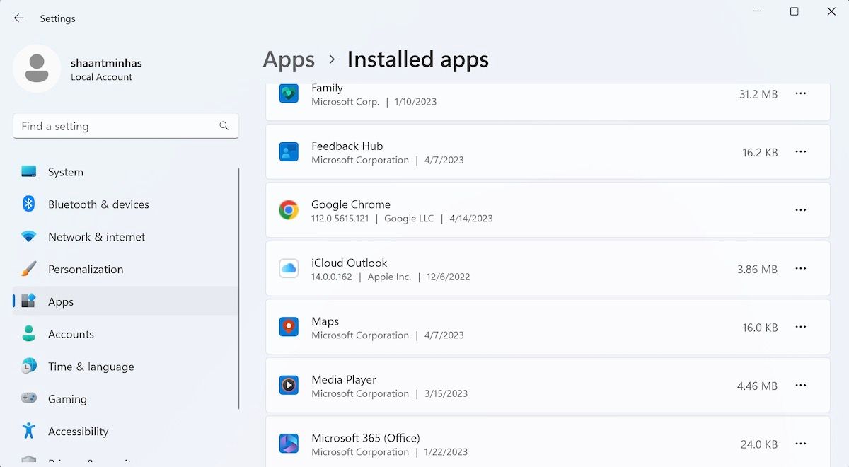The image size is (849, 467).
Task: Go to Gaming settings
Action: click(126, 399)
